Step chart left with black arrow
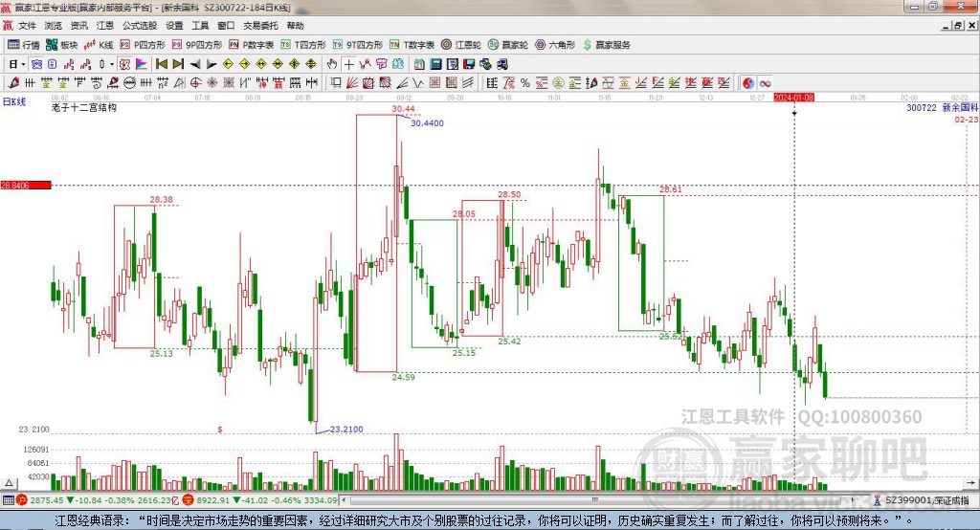The image size is (980, 530). [195, 64]
